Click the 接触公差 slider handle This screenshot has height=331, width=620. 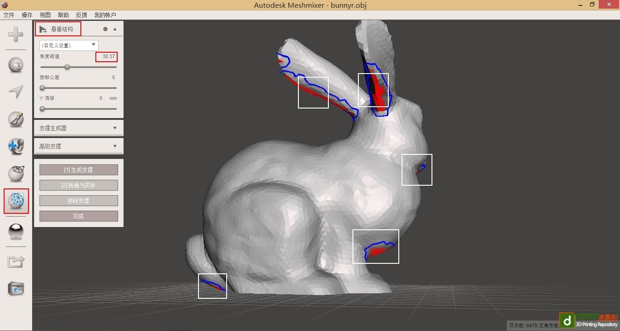[x=42, y=88]
